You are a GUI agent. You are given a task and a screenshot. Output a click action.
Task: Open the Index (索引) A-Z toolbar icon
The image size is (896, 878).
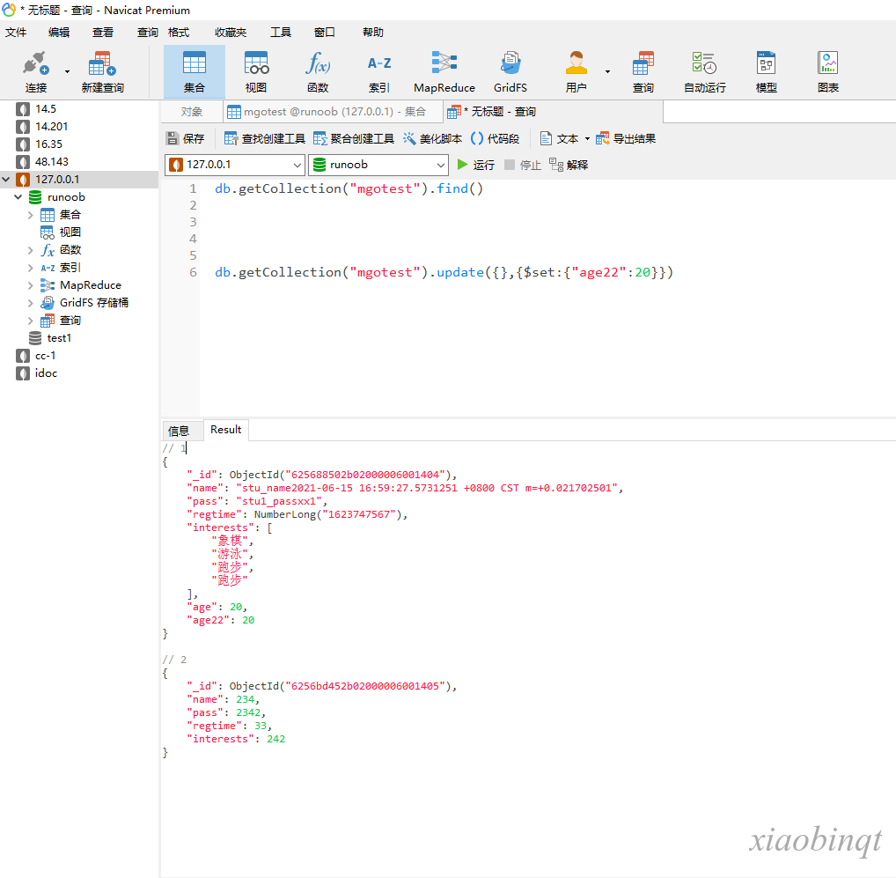[x=379, y=63]
